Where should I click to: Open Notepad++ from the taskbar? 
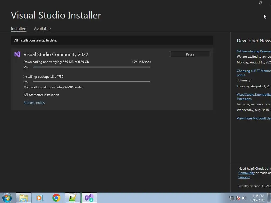tap(73, 198)
